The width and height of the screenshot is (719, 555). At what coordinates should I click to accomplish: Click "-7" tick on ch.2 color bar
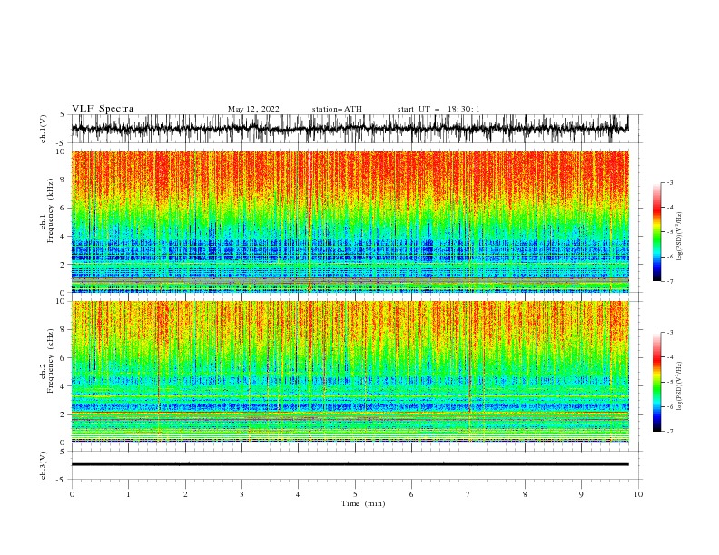[669, 431]
